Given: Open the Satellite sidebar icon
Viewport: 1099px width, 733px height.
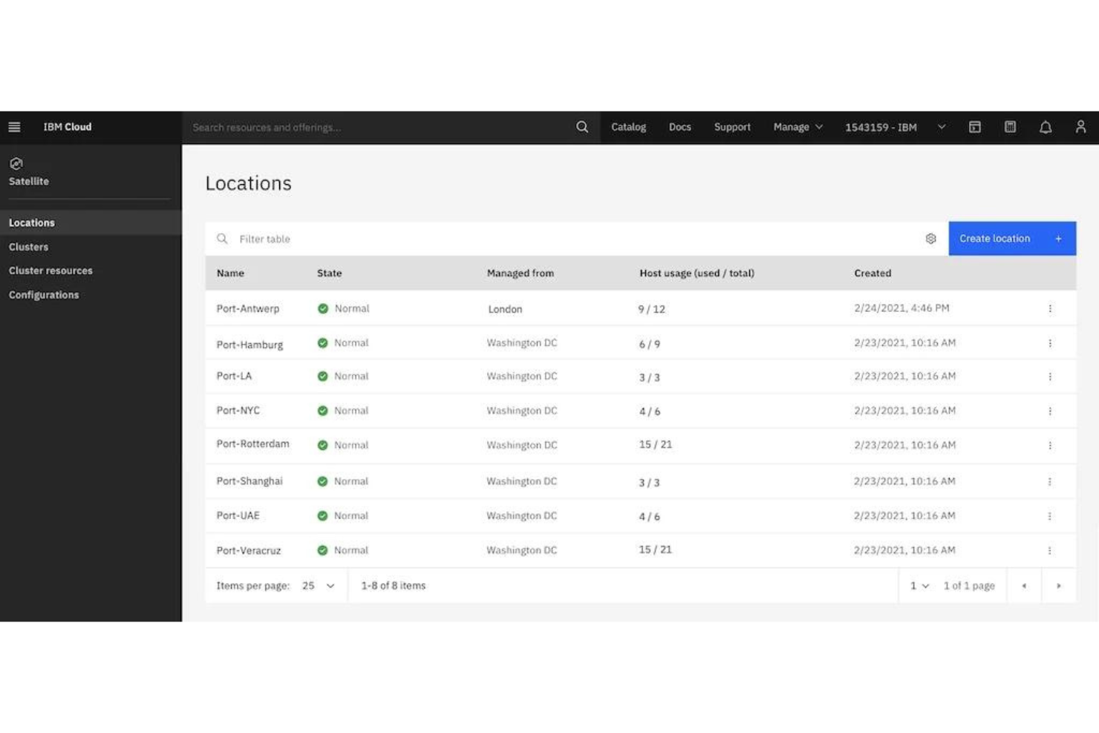Looking at the screenshot, I should 16,163.
